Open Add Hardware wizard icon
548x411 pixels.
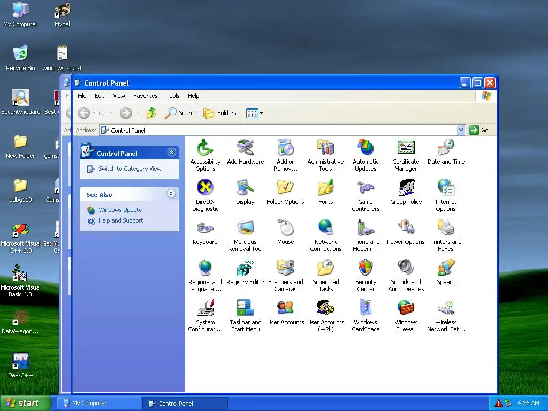pyautogui.click(x=245, y=148)
